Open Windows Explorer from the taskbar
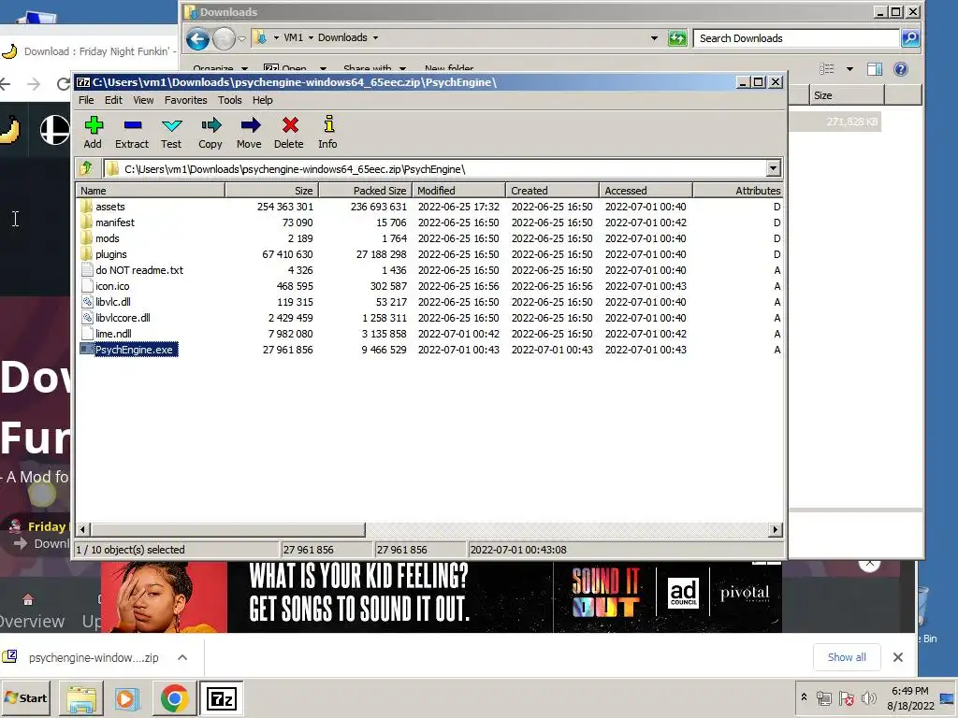The height and width of the screenshot is (718, 958). 81,698
